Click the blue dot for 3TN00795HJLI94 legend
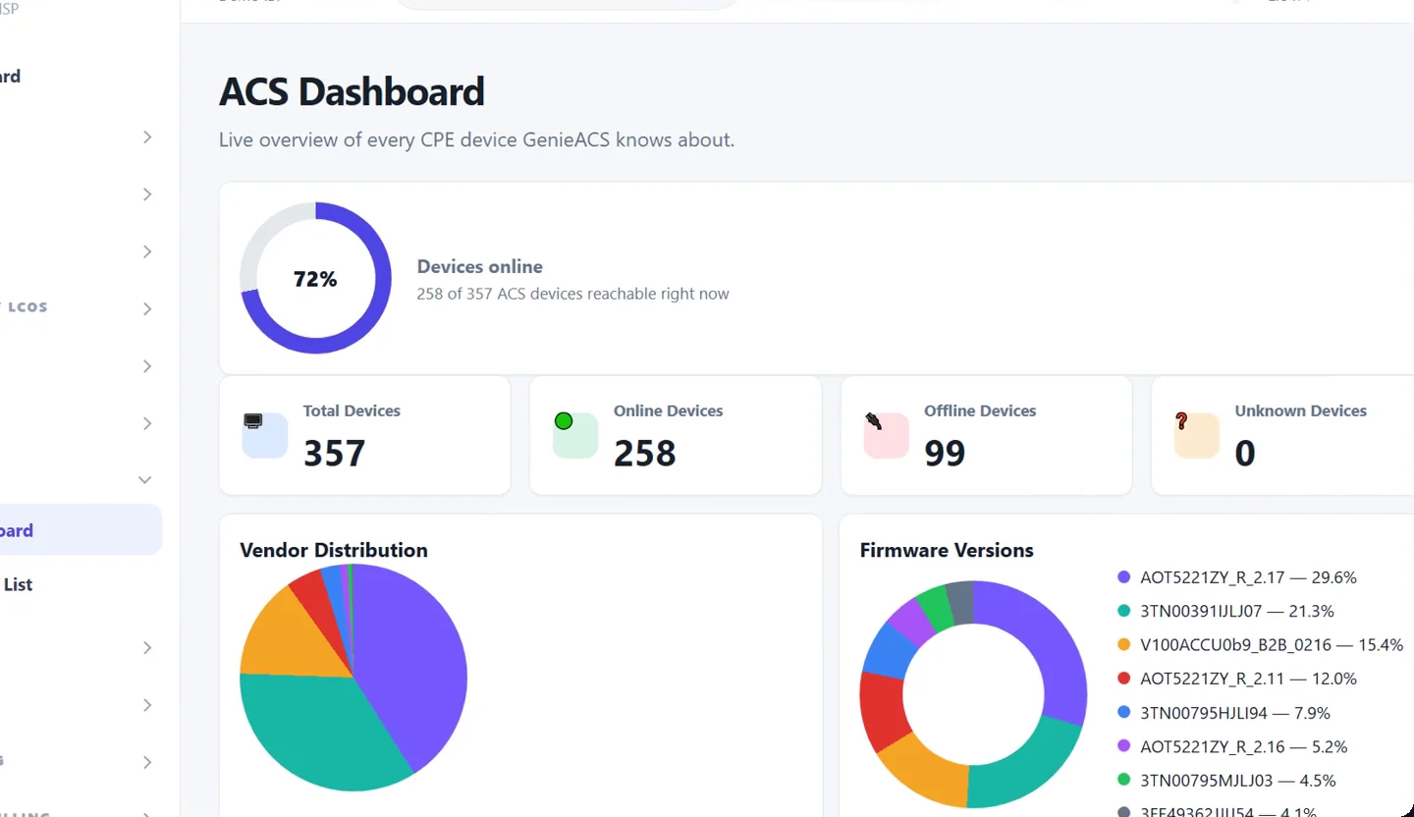The image size is (1414, 817). coord(1124,713)
